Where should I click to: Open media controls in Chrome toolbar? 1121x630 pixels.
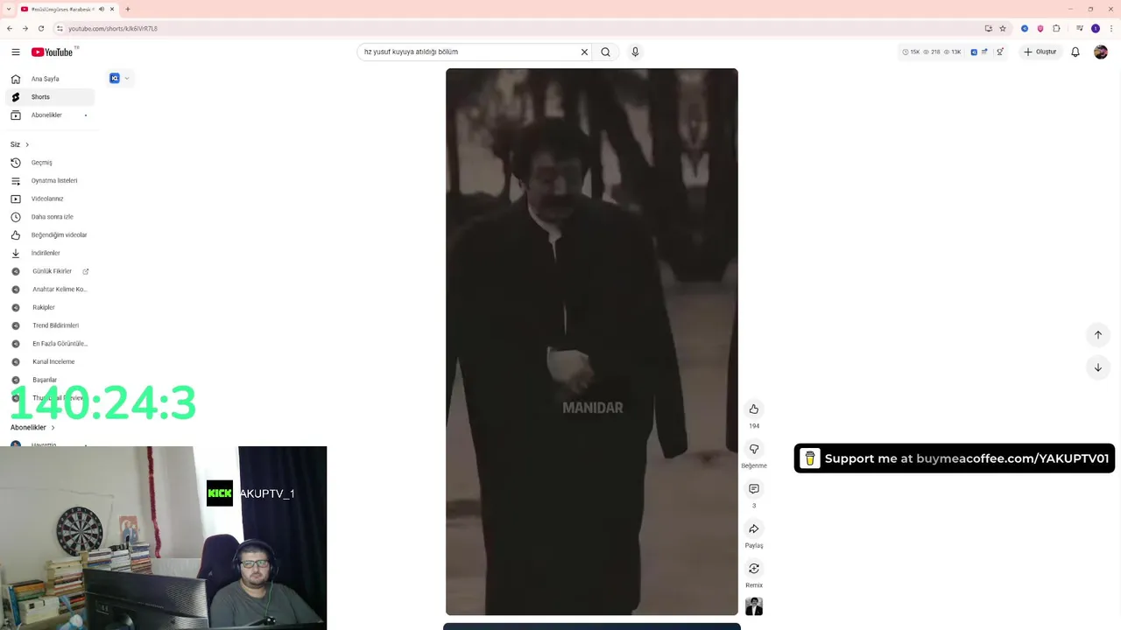1079,28
